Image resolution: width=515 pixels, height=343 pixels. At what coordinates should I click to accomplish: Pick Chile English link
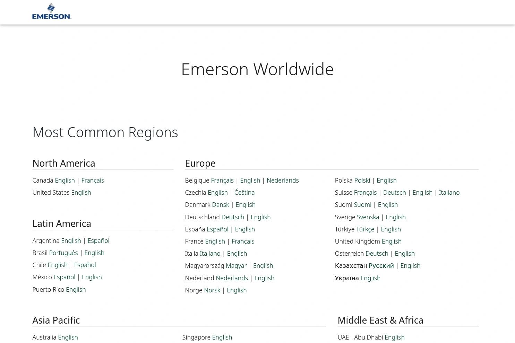58,265
